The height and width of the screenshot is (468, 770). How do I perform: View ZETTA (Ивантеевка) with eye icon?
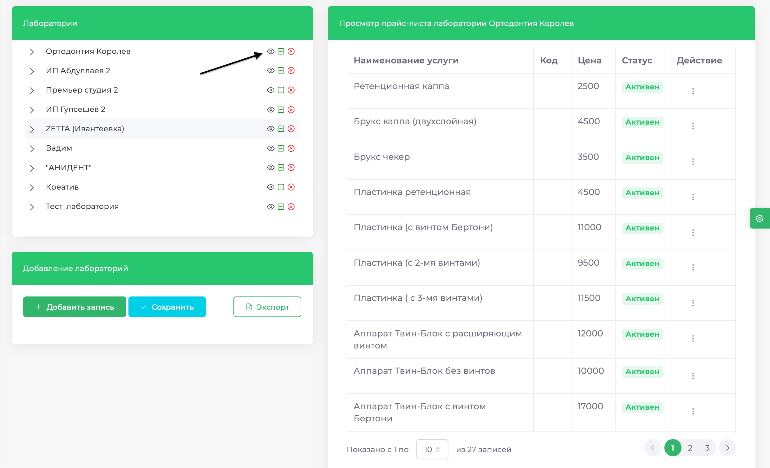271,129
